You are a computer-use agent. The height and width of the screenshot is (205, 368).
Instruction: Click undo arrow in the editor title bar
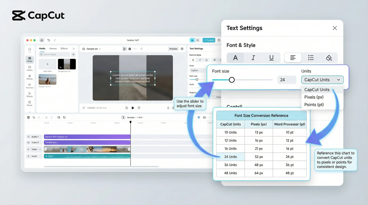click(x=49, y=40)
